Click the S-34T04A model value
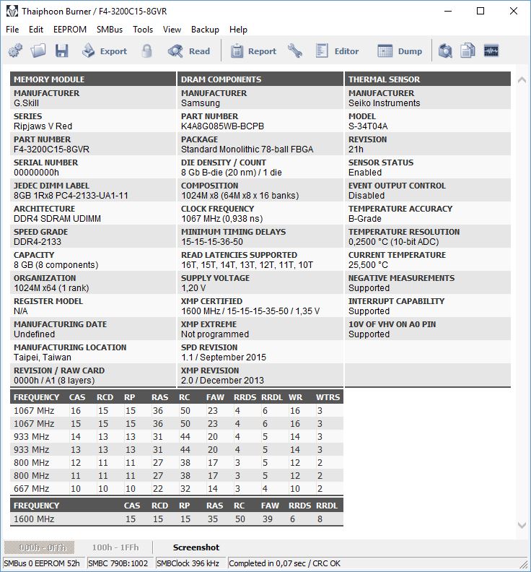 368,126
